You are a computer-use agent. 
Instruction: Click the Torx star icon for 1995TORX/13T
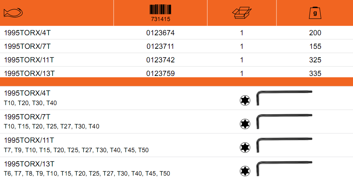coord(245,171)
